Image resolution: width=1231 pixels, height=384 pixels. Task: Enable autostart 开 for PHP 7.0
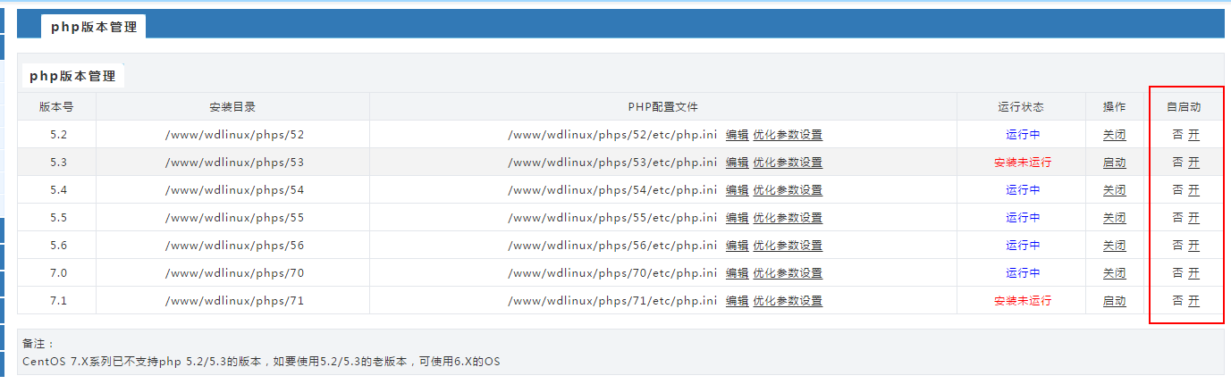tap(1193, 273)
